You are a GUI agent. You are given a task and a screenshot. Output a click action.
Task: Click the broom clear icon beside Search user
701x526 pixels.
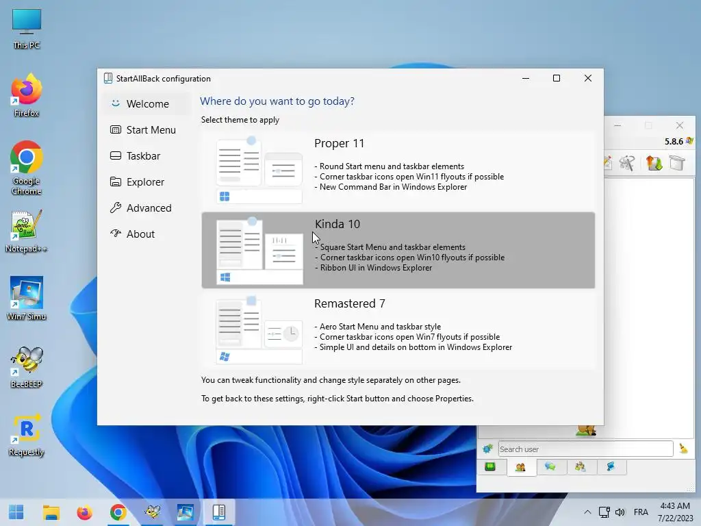683,448
